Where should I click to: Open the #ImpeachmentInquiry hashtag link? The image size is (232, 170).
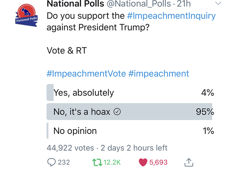tap(171, 16)
